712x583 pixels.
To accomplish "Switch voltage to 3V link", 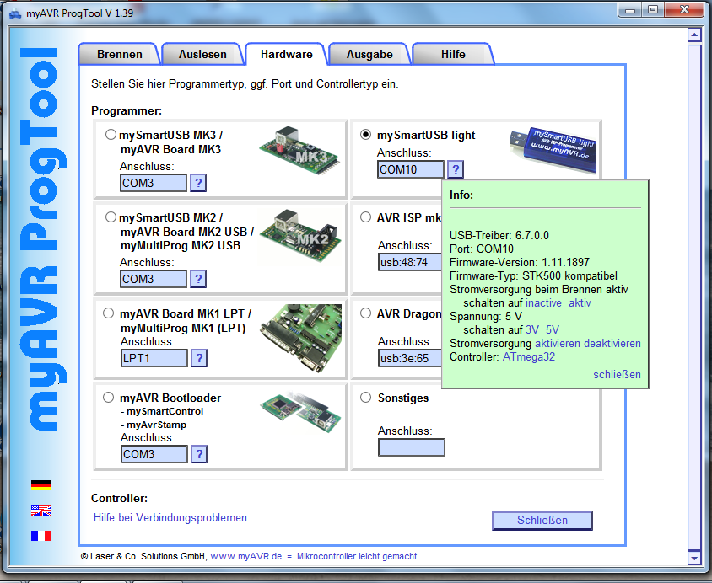I will [x=532, y=329].
